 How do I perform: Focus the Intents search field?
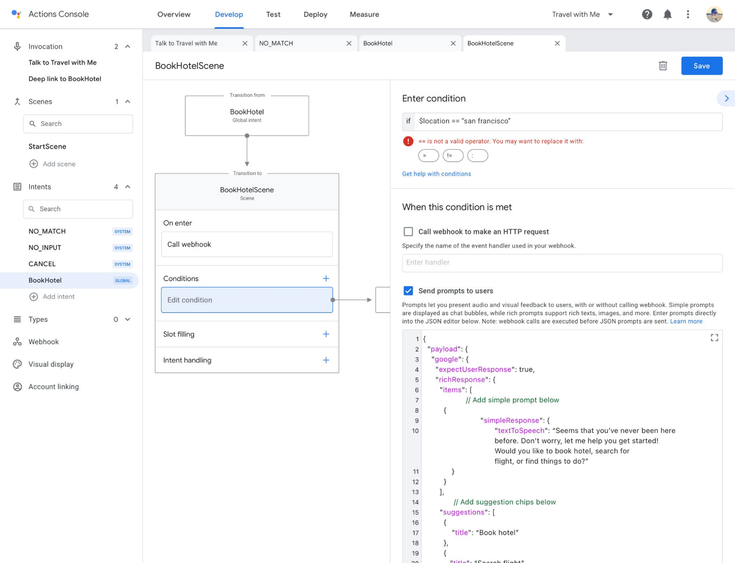click(x=78, y=209)
